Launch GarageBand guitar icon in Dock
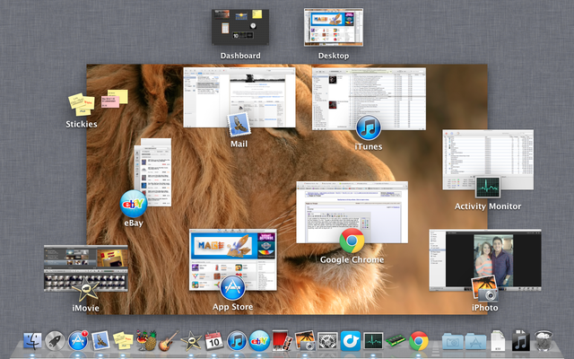The width and height of the screenshot is (574, 359). click(x=169, y=341)
